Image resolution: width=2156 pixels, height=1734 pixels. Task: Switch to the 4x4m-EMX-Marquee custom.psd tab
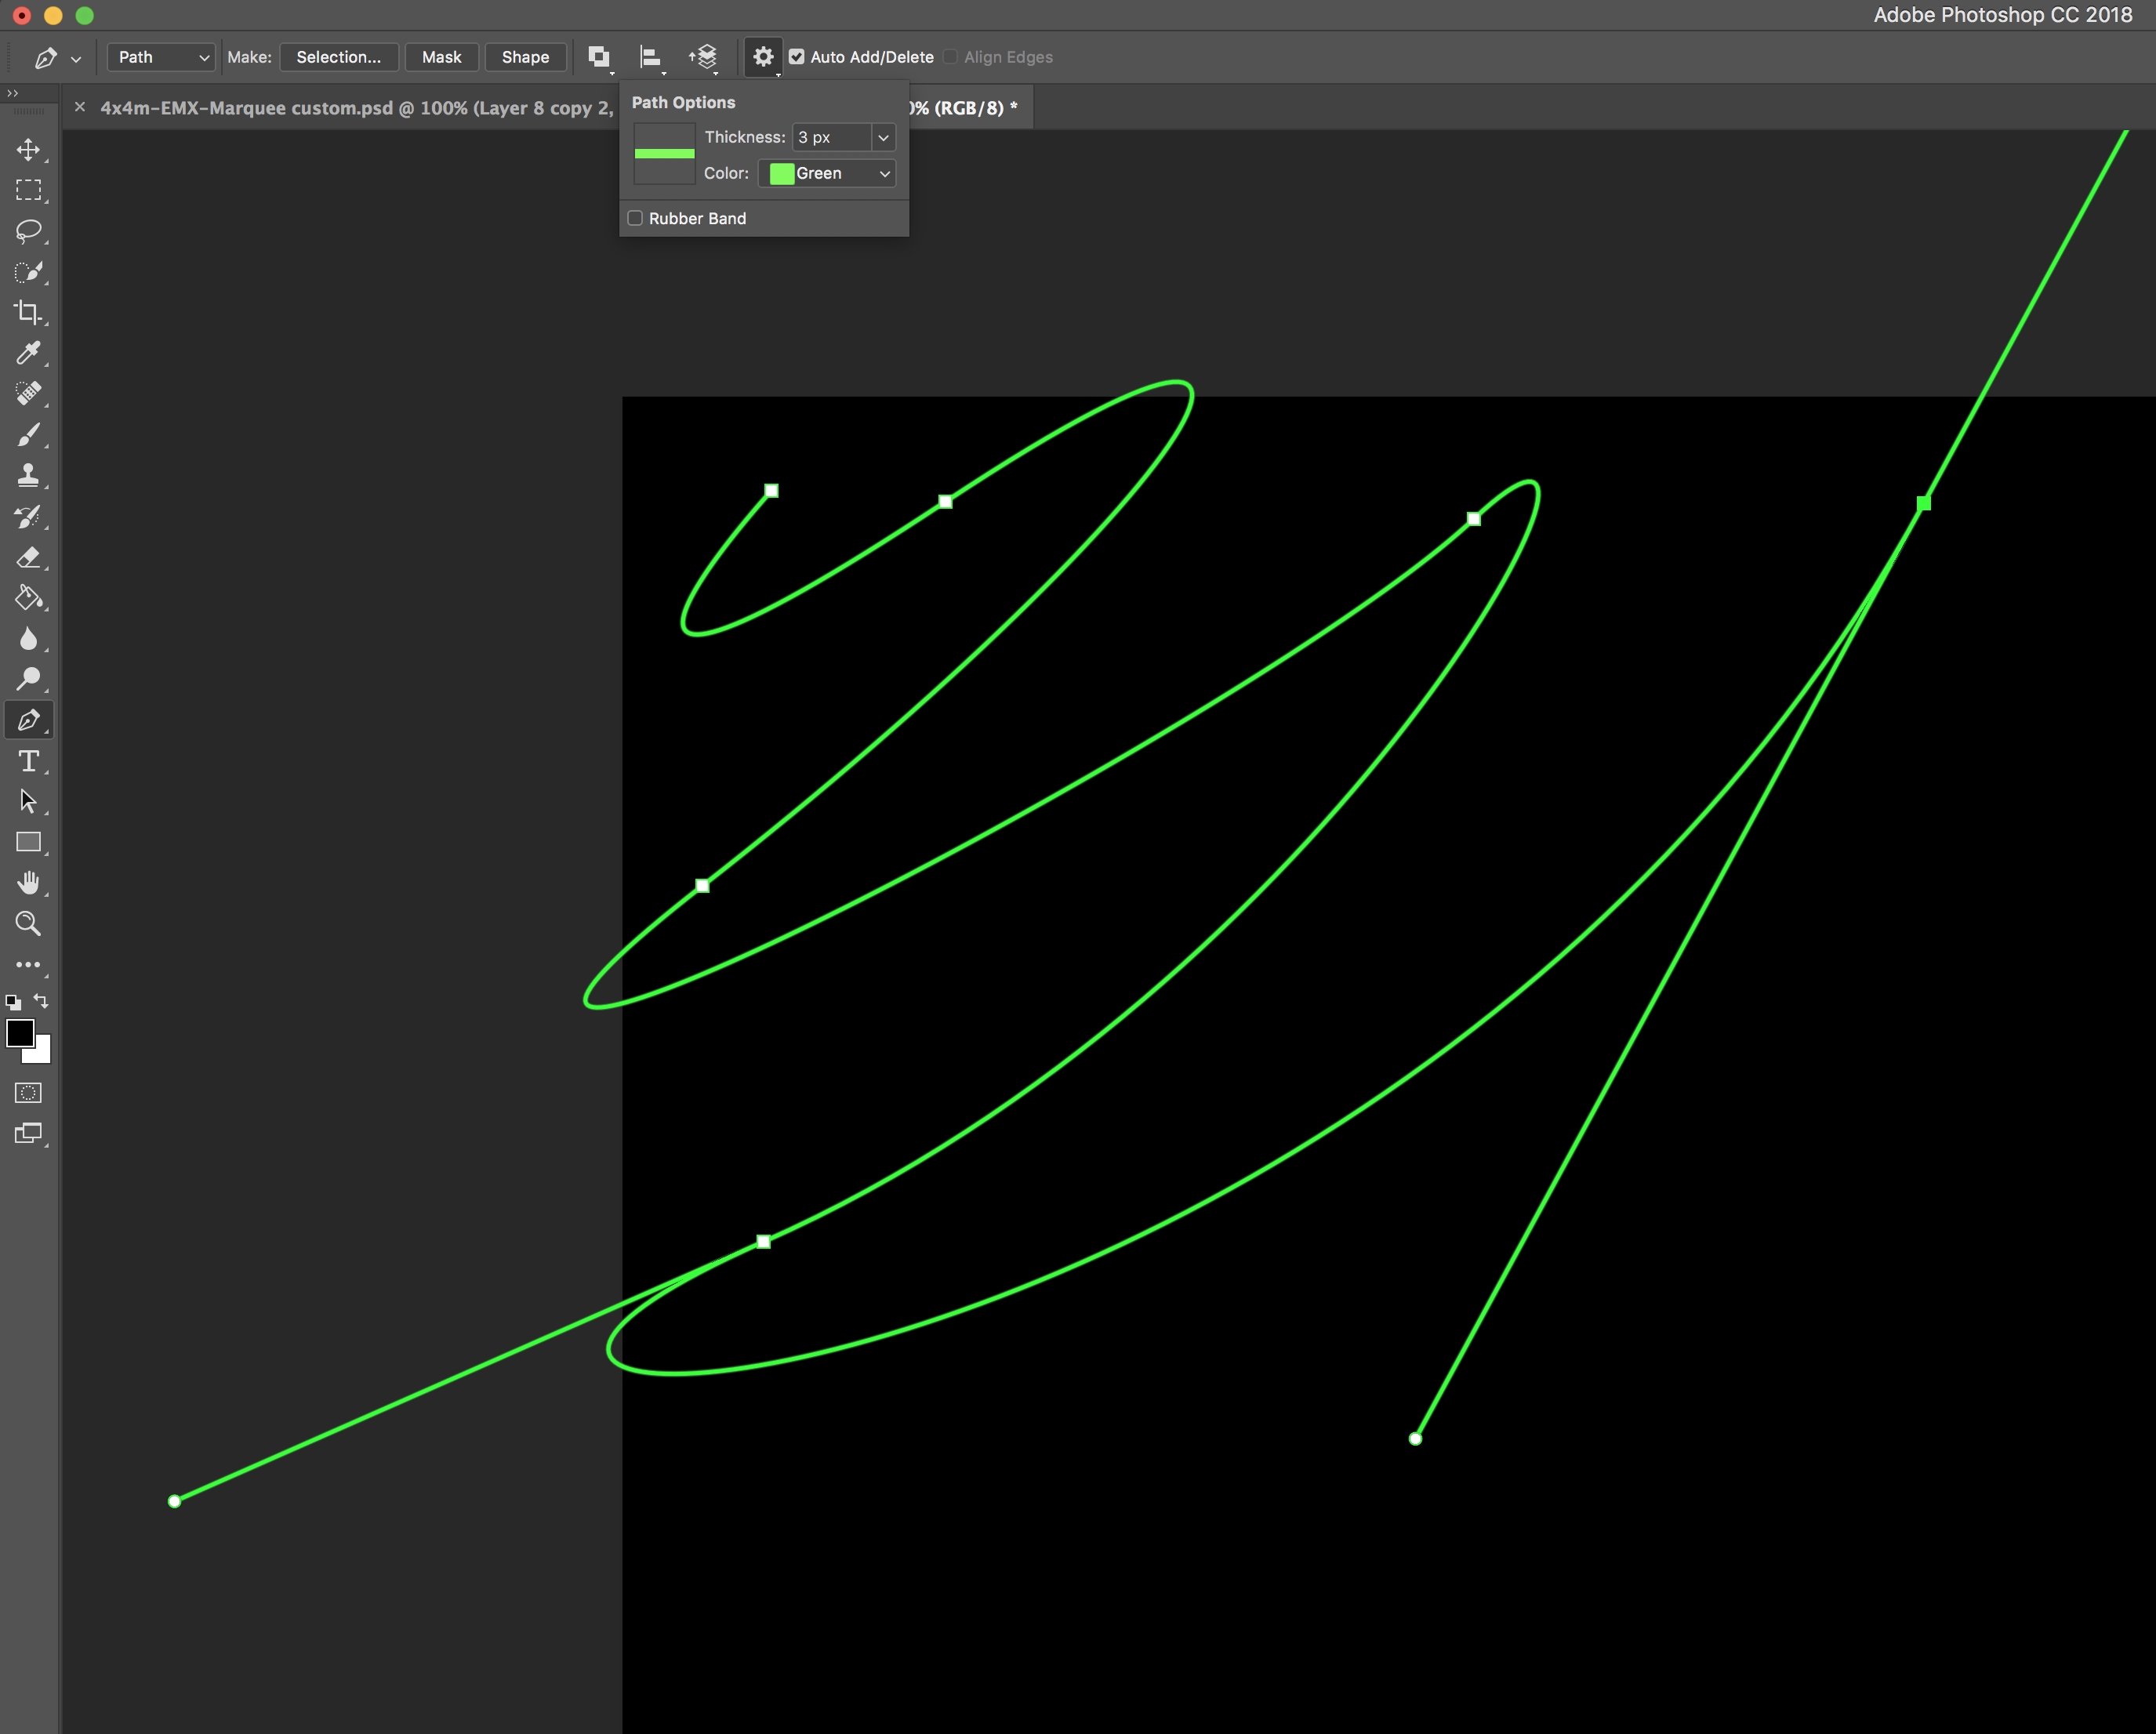point(357,108)
